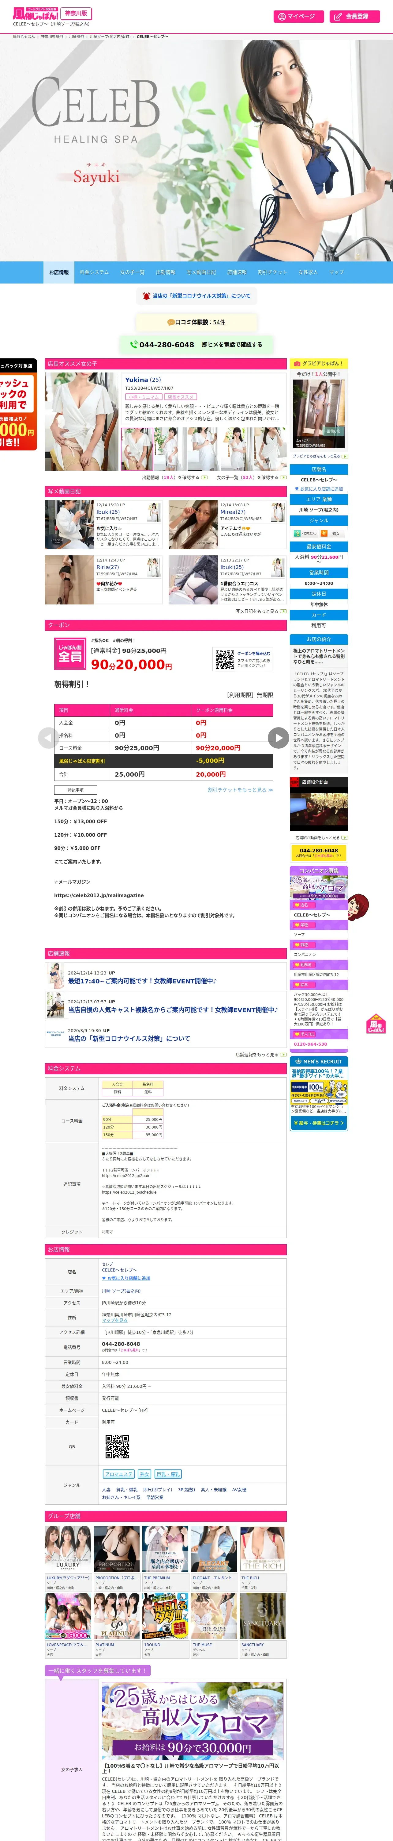Click the 風俗じゃぱん site logo
Viewport: 393px width, 1841px height.
point(36,14)
